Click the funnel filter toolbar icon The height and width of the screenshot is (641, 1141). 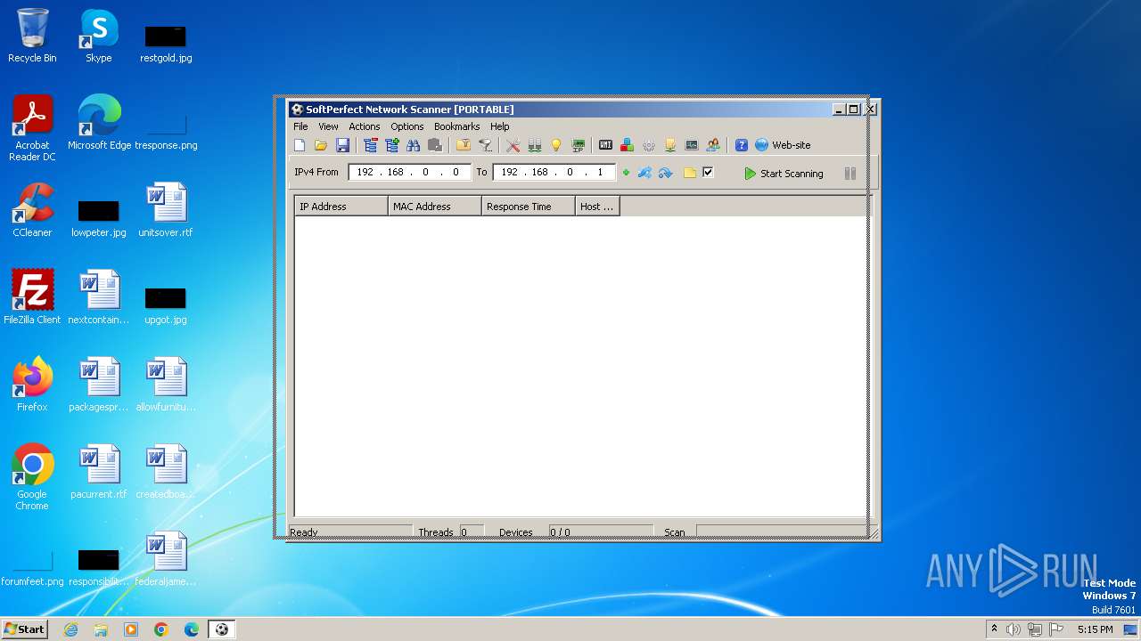485,145
